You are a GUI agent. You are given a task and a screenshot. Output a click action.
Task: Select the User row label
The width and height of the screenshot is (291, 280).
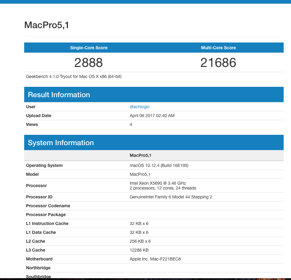point(31,107)
